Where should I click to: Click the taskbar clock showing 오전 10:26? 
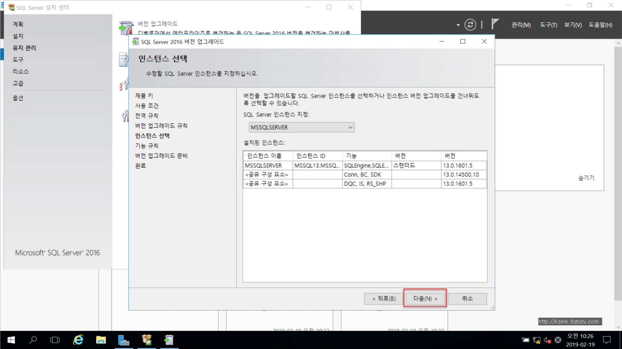[580, 340]
